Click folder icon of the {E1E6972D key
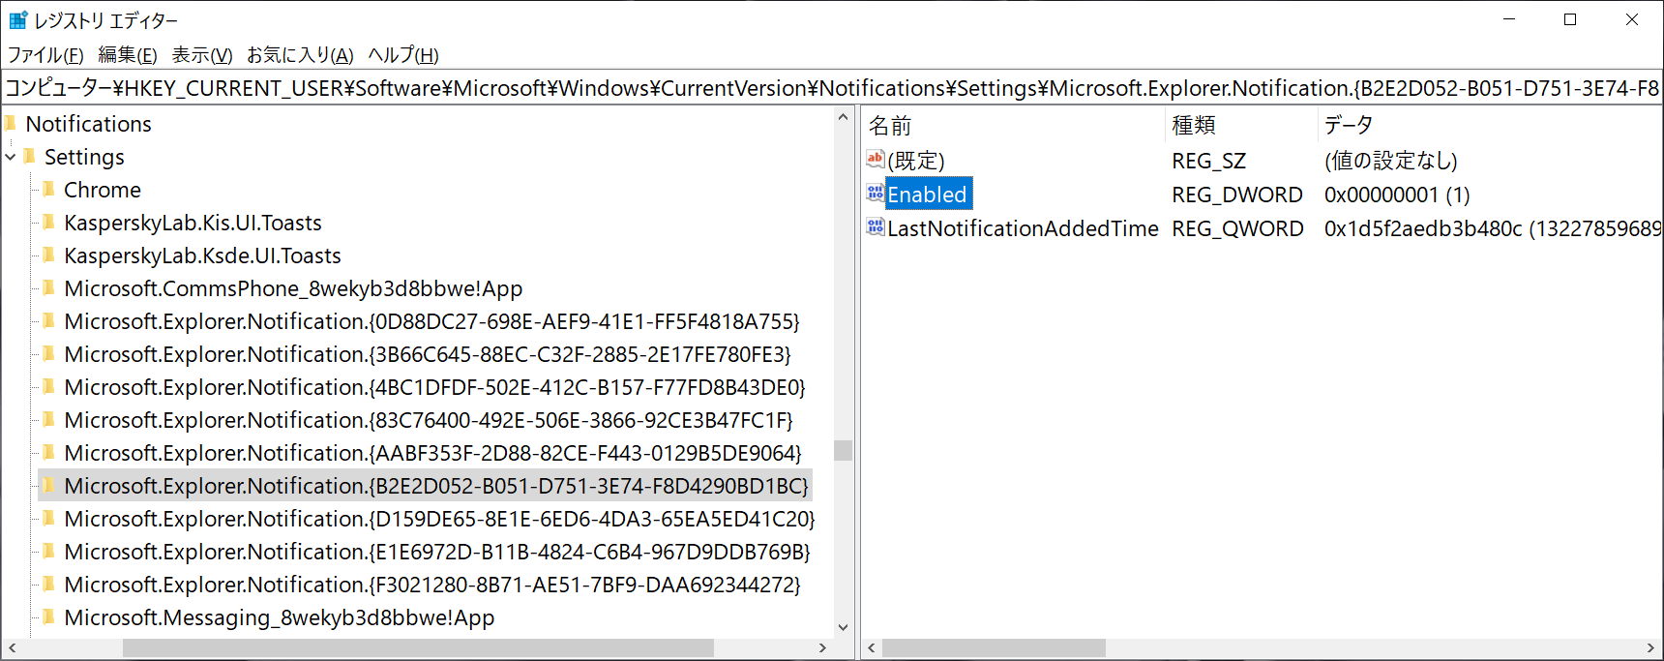The image size is (1664, 661). tap(48, 551)
